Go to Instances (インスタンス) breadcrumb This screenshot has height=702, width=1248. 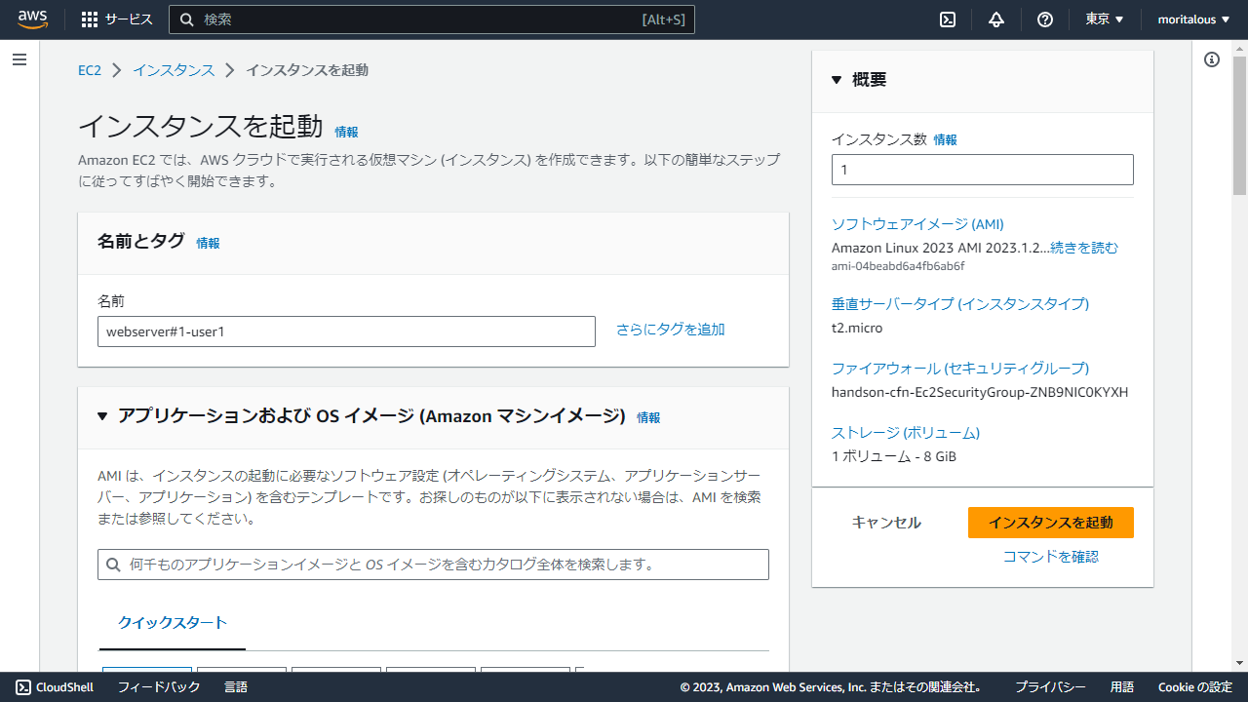(174, 70)
